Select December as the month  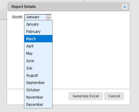(x=38, y=105)
